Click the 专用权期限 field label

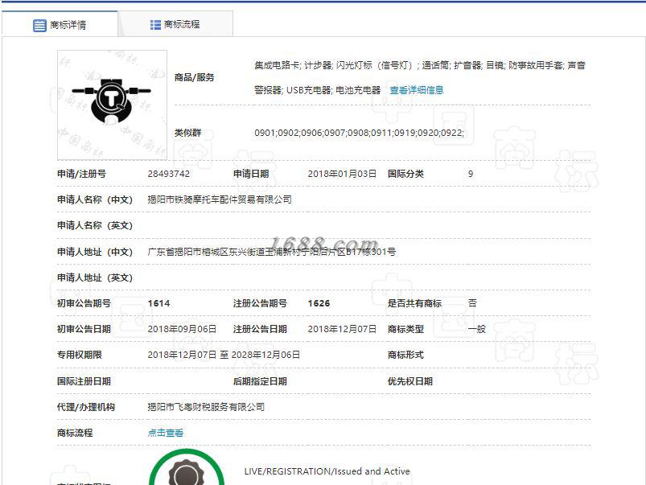(x=79, y=355)
